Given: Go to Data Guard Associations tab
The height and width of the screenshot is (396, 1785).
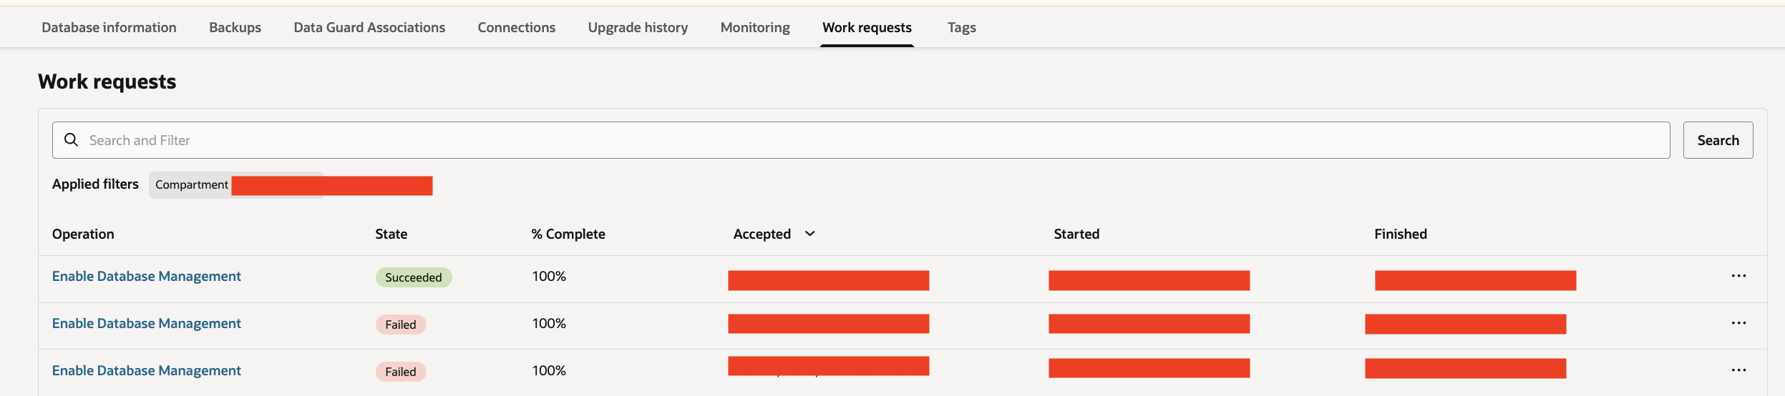Looking at the screenshot, I should pos(369,28).
